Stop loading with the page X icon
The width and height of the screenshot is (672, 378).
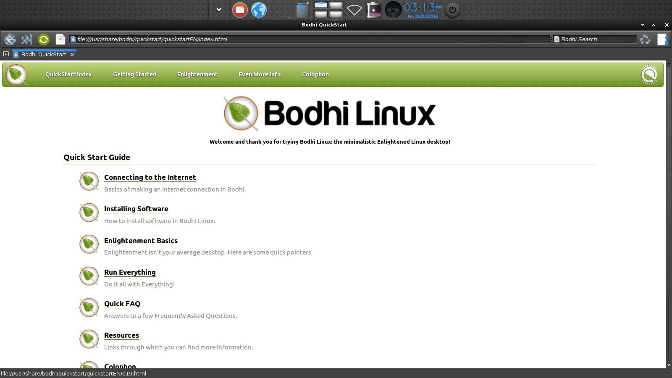pyautogui.click(x=60, y=39)
